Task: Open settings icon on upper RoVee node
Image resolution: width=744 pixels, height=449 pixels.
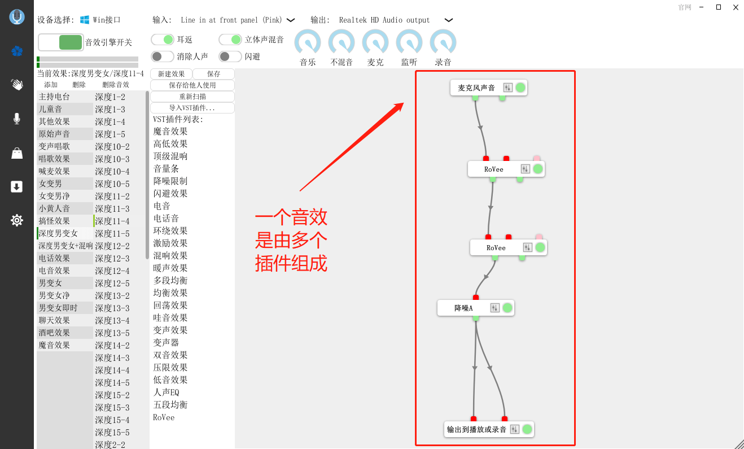Action: 525,169
